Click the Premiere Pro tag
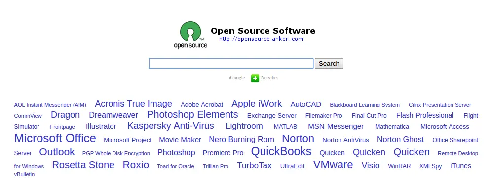 tap(223, 153)
